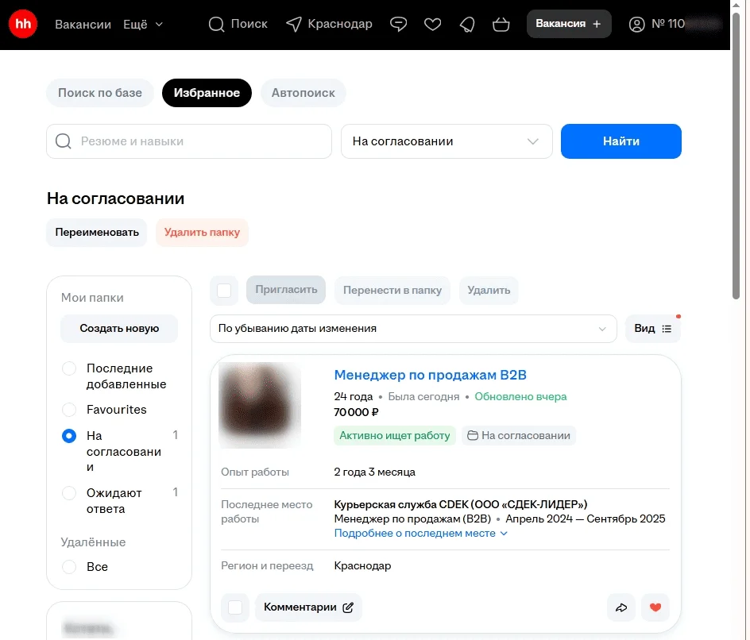Tick the select-all checkbox above the list

[x=224, y=290]
